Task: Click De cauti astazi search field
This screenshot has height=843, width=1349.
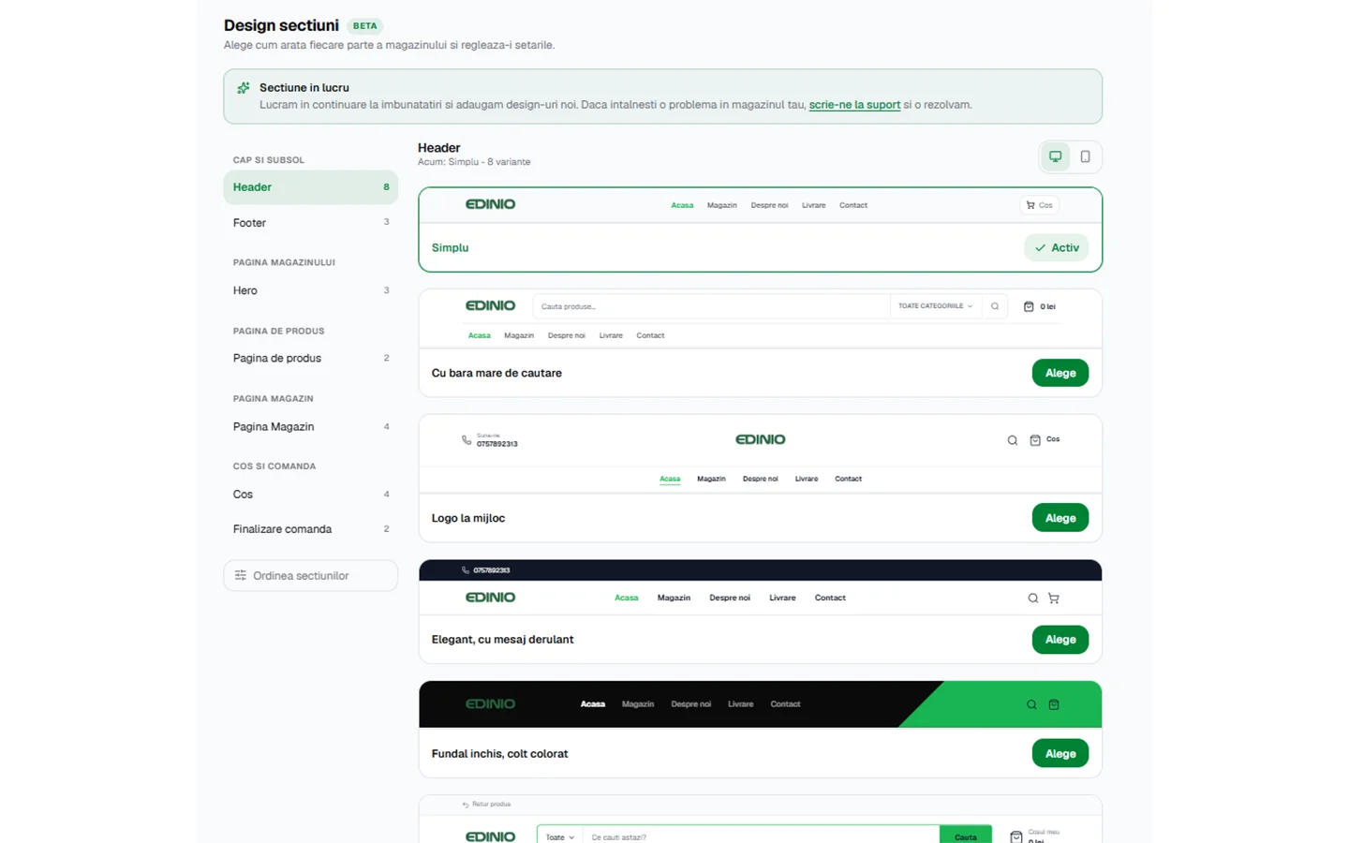Action: 761,836
